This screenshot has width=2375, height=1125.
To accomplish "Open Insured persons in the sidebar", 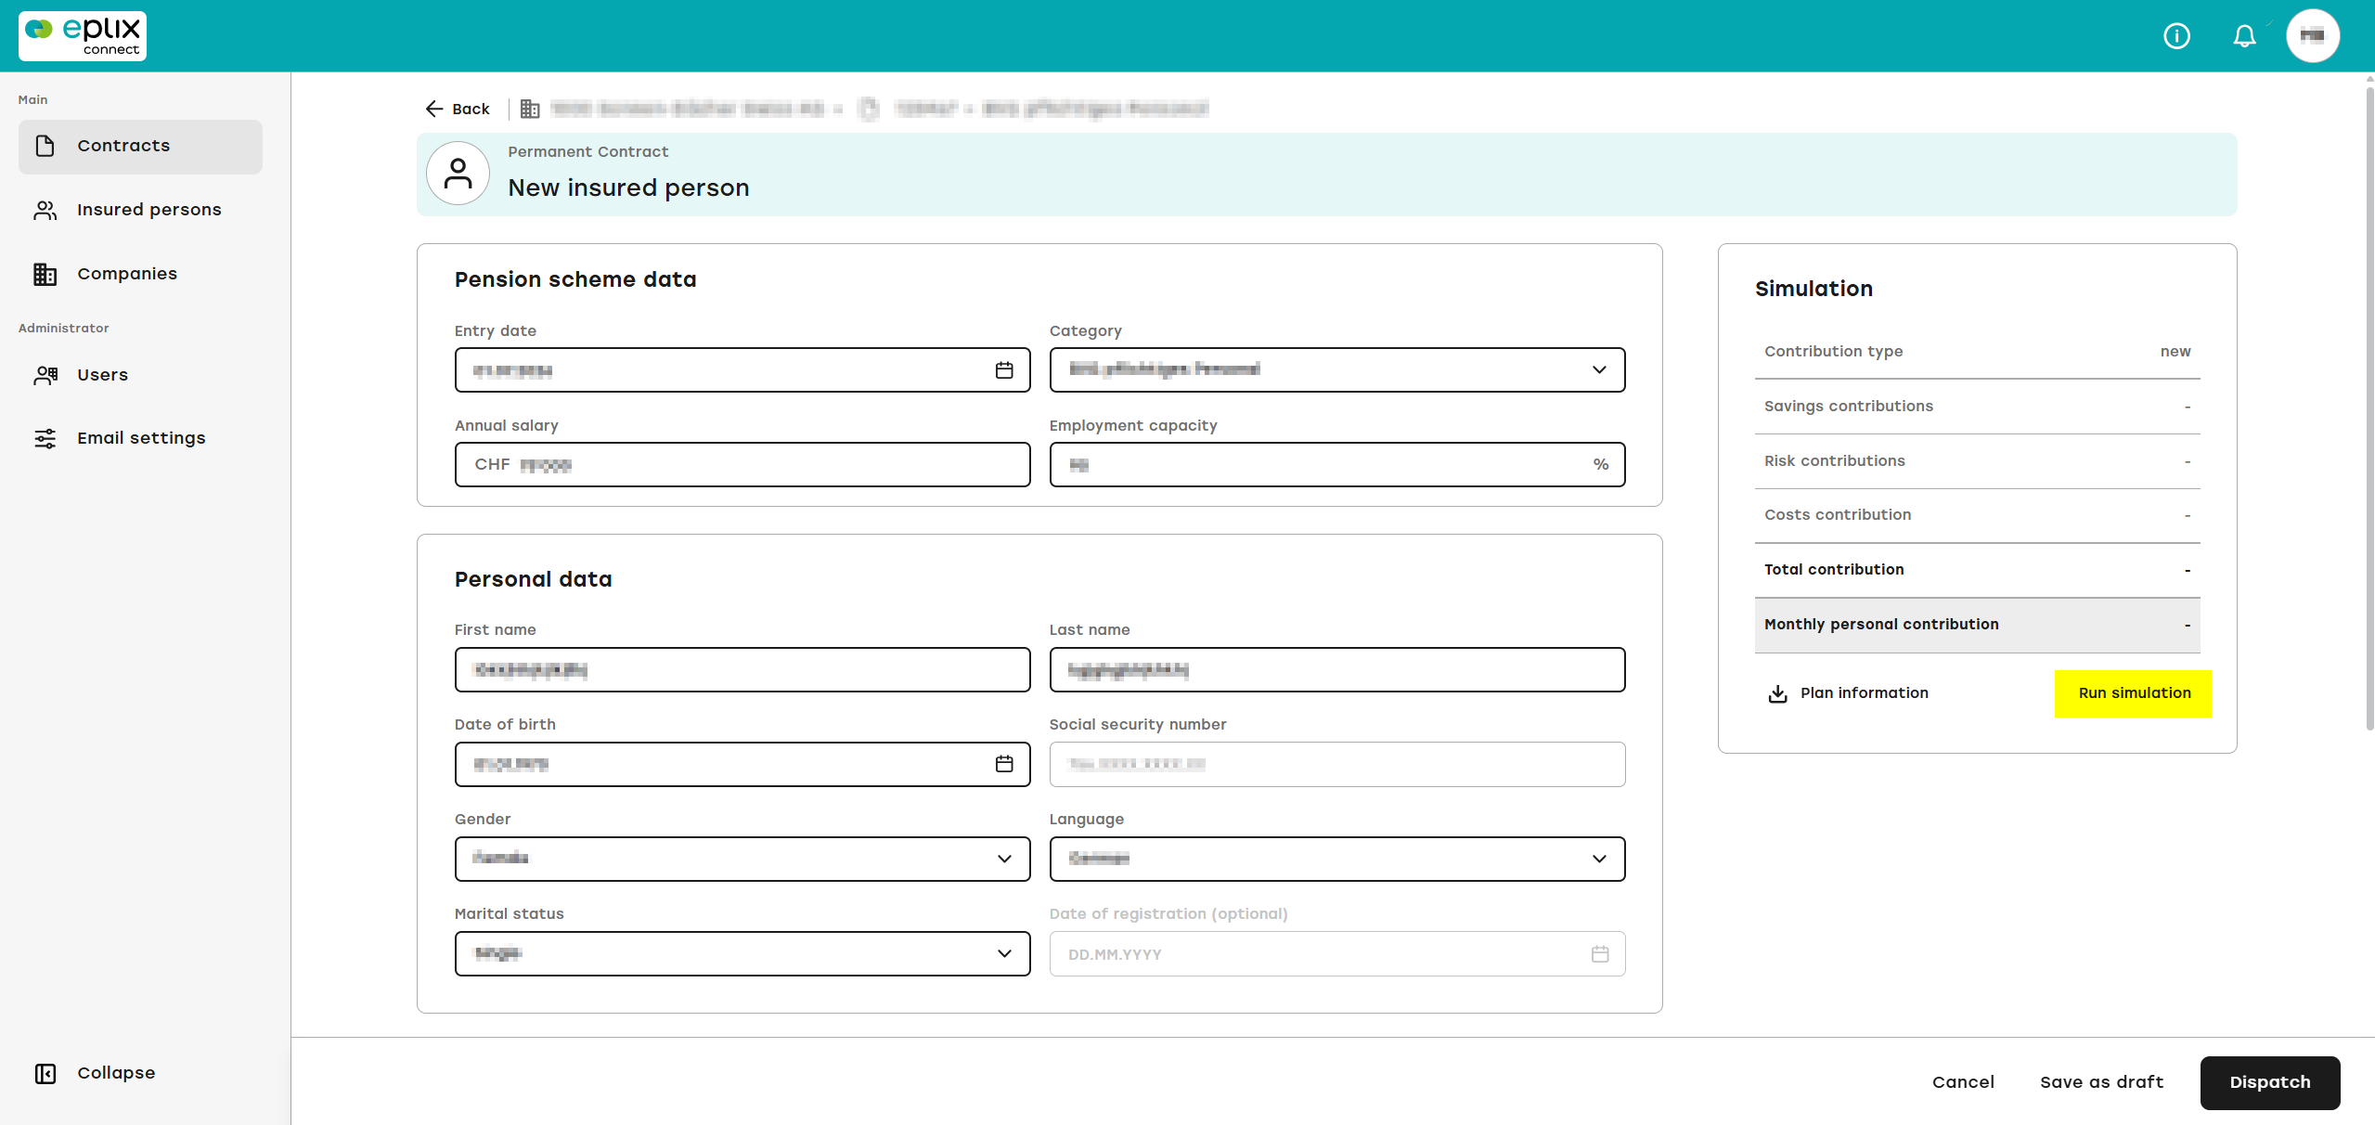I will tap(140, 210).
